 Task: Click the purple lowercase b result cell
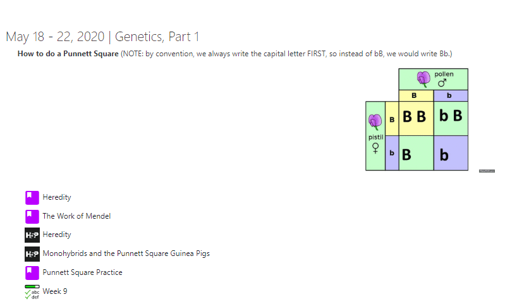(451, 153)
